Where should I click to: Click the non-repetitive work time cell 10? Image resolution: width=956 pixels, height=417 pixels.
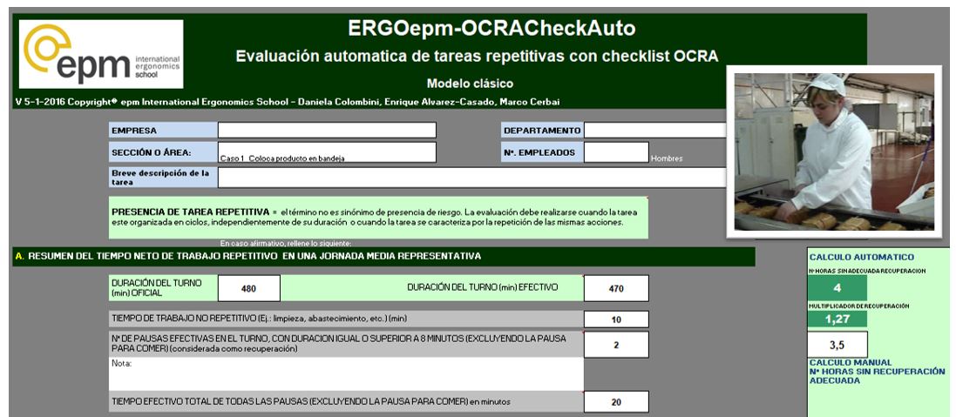tap(616, 319)
